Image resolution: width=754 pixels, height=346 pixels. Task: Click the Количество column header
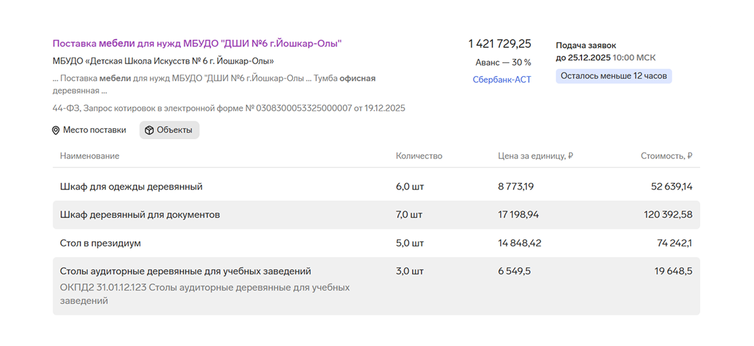tap(418, 156)
